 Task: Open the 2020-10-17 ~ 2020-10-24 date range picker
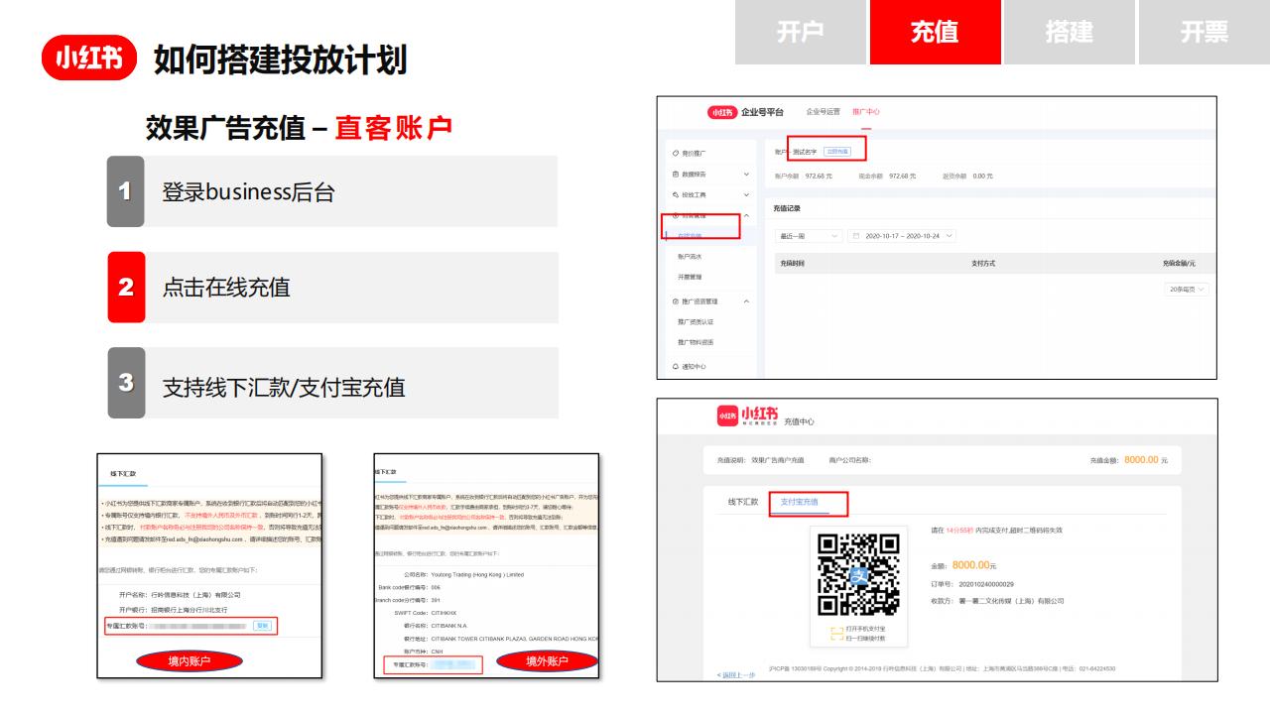[901, 236]
